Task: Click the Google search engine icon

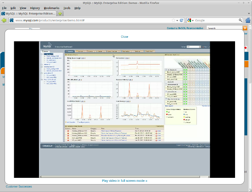Action: [189, 20]
